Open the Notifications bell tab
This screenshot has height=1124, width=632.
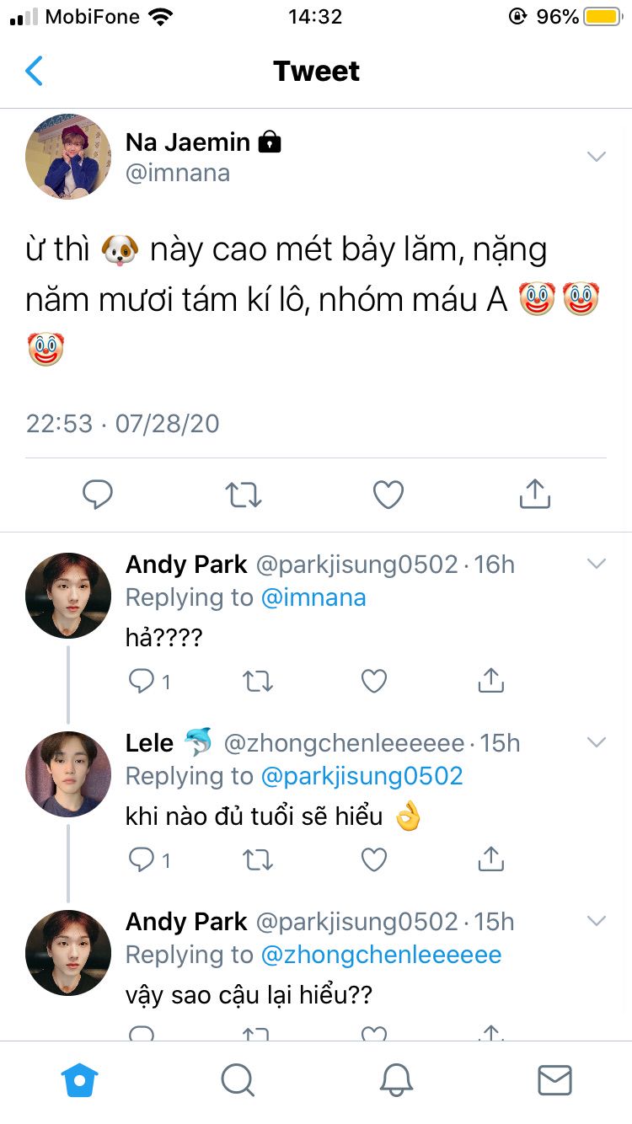tap(396, 1079)
